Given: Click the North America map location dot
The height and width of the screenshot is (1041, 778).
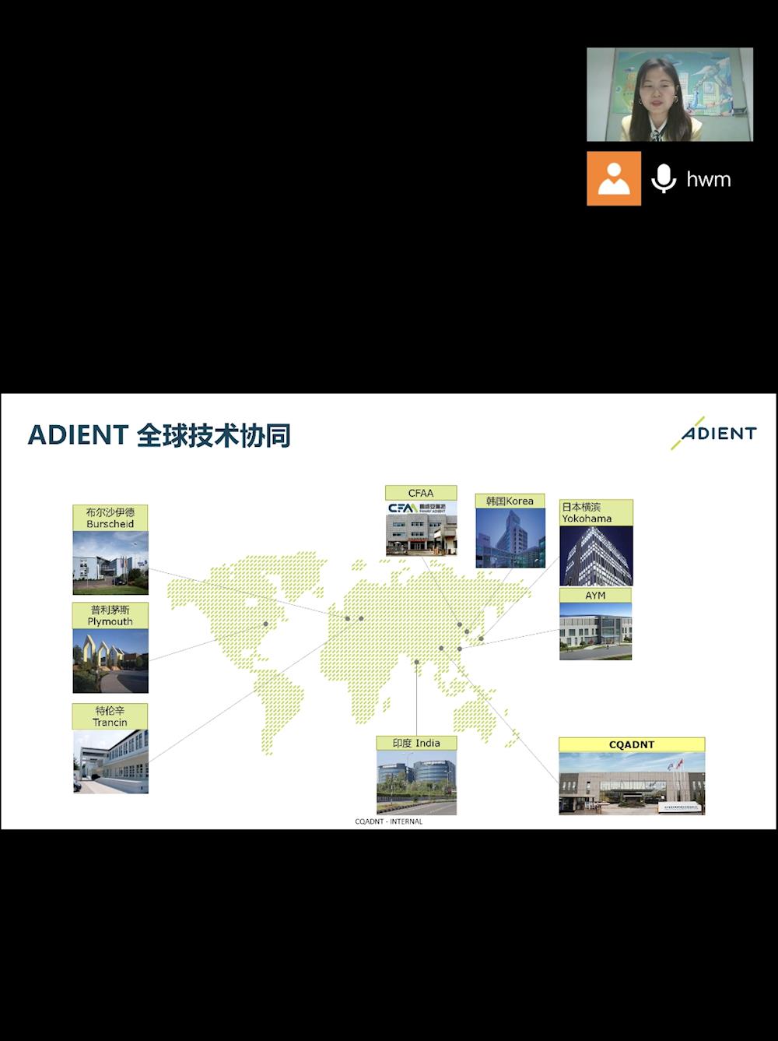Looking at the screenshot, I should point(265,624).
